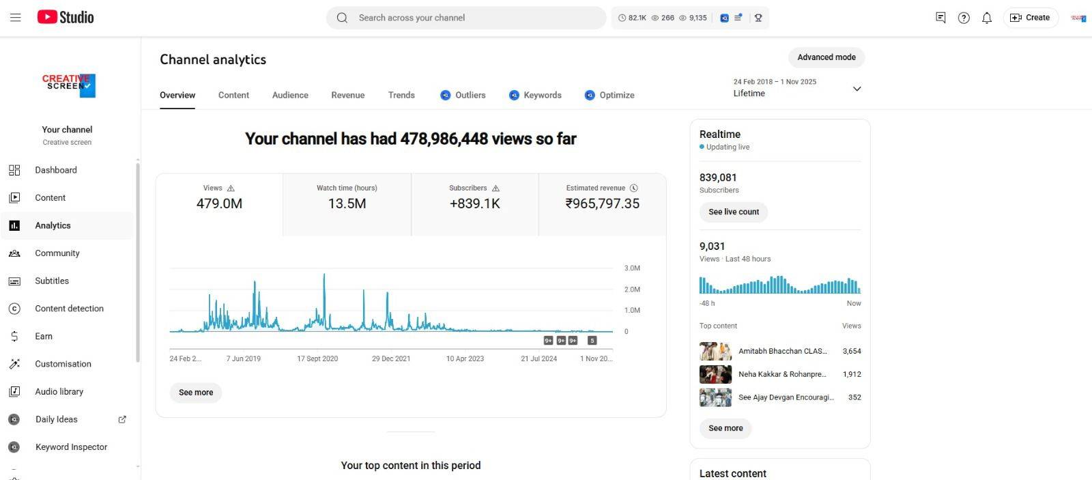Click the chart marker labeled 5
1092x480 pixels.
tap(592, 341)
